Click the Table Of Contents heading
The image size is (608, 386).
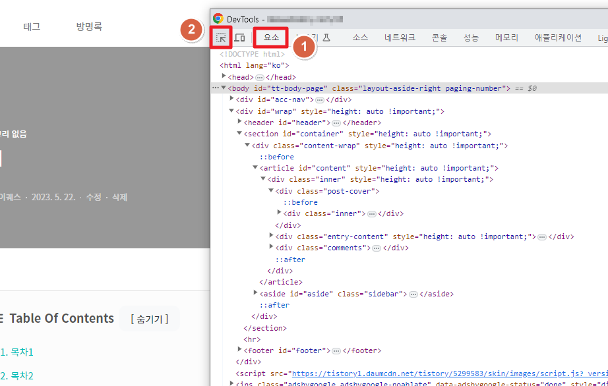[61, 318]
